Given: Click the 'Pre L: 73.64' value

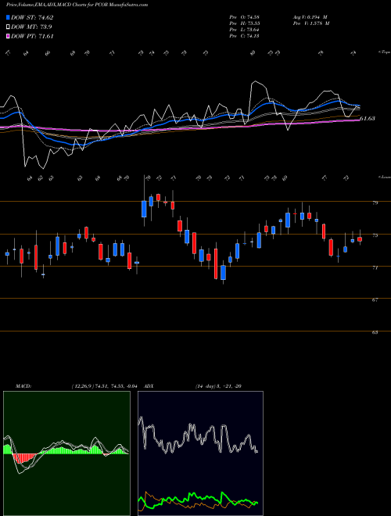Looking at the screenshot, I should coord(244,30).
